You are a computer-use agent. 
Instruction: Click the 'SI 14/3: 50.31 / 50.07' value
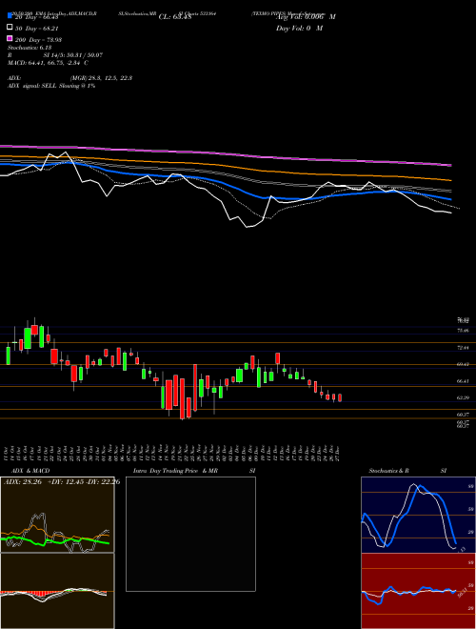73,55
